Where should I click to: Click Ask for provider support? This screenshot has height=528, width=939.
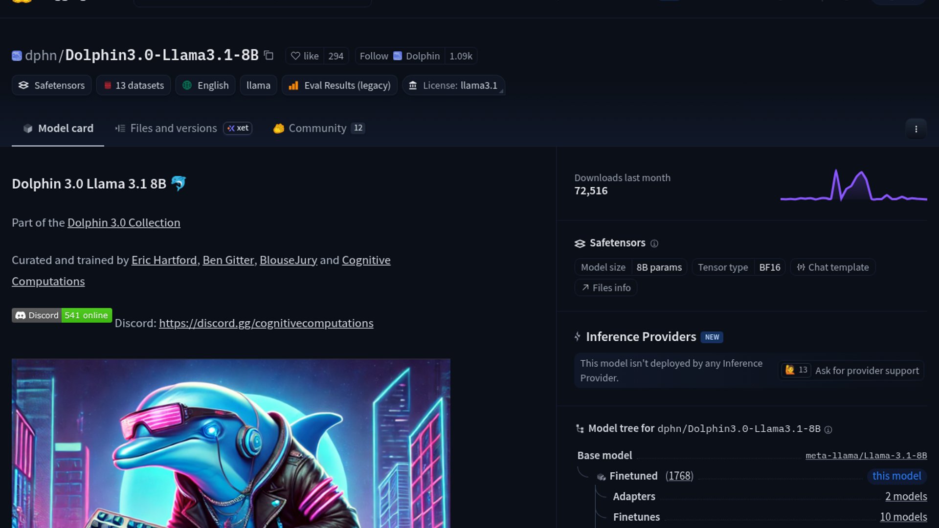click(x=867, y=371)
